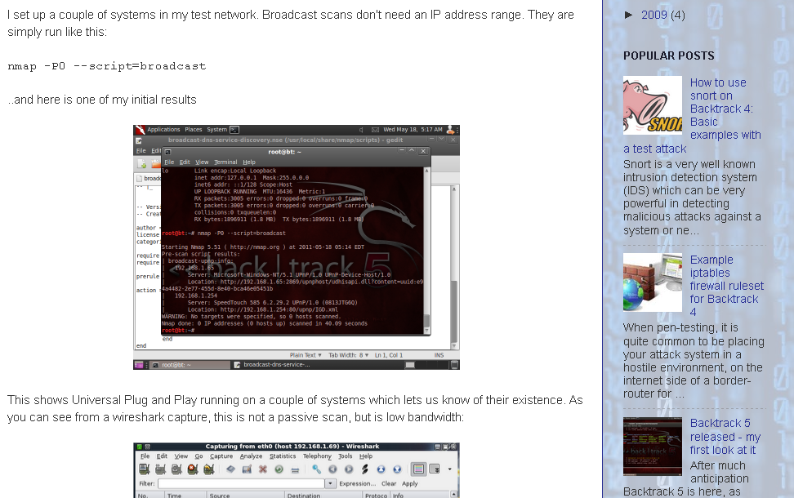Viewport: 794px width, 498px height.
Task: Open the Places menu in Backtrack panel
Action: (194, 130)
